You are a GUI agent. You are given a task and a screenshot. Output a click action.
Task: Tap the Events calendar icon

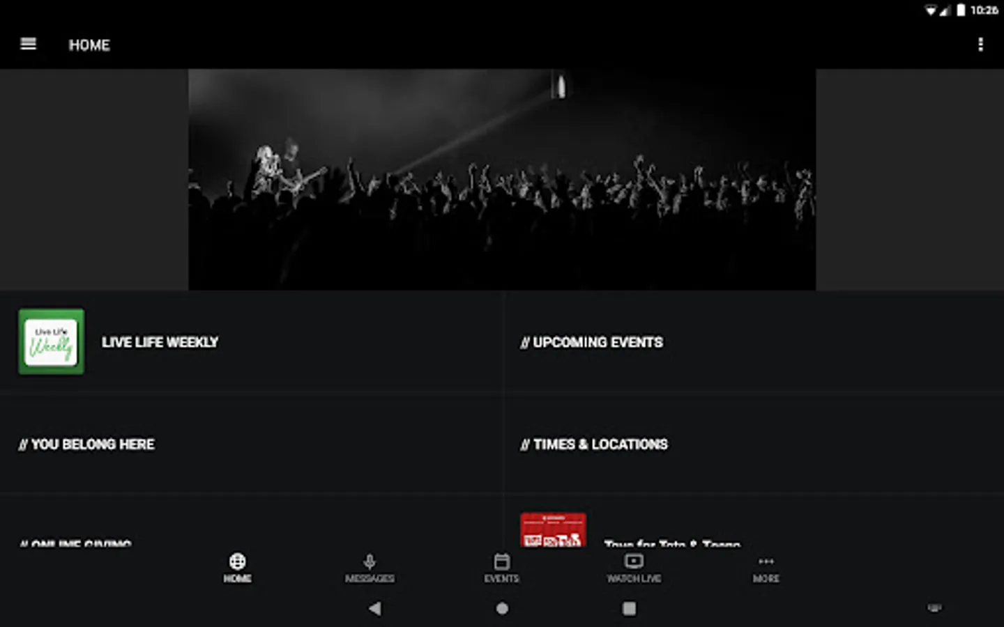pos(502,561)
